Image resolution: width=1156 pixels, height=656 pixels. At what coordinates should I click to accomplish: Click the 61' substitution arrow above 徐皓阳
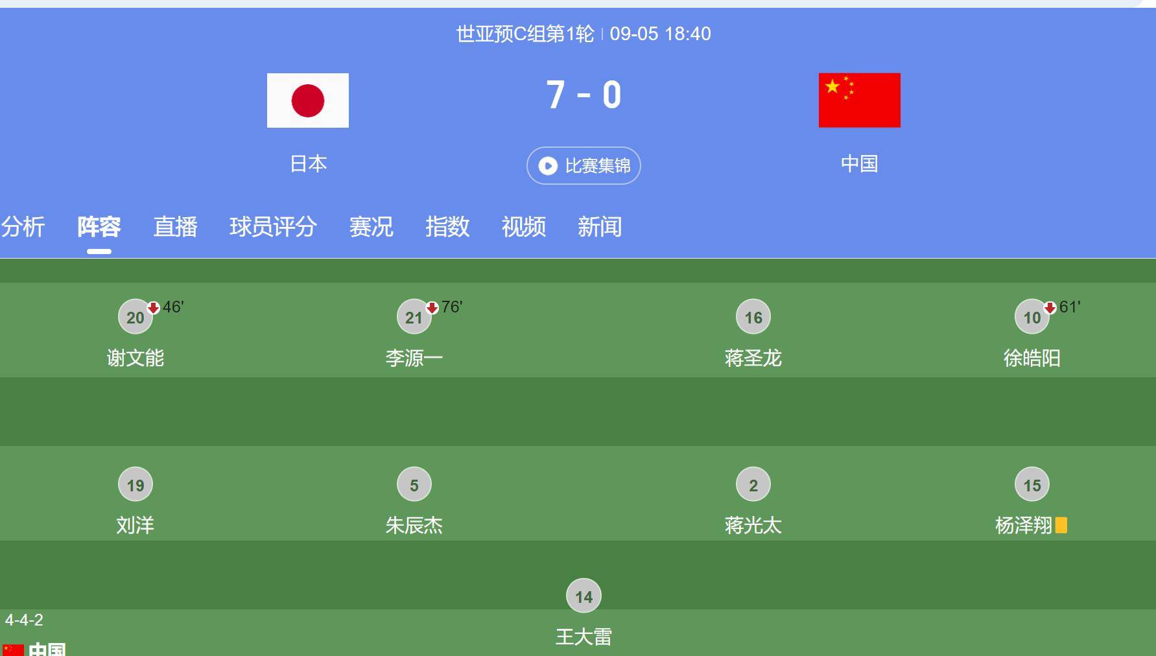(x=1050, y=309)
